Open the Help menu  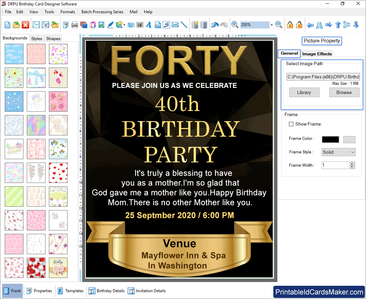(148, 12)
